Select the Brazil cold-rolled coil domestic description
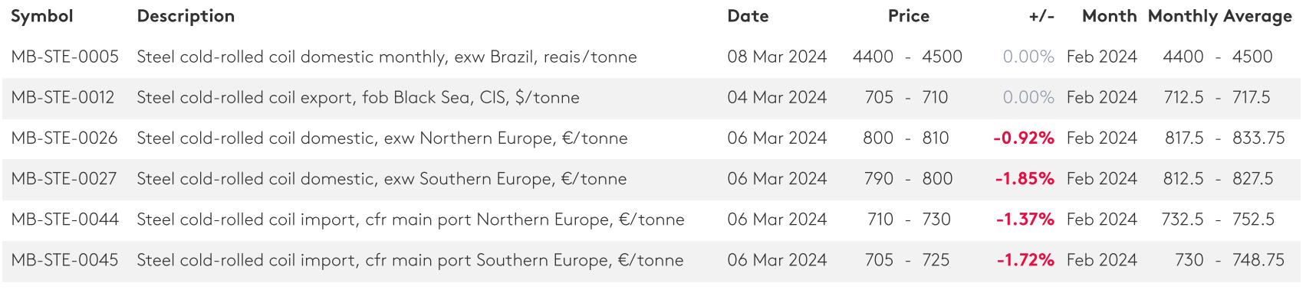Image resolution: width=1306 pixels, height=296 pixels. pyautogui.click(x=387, y=57)
